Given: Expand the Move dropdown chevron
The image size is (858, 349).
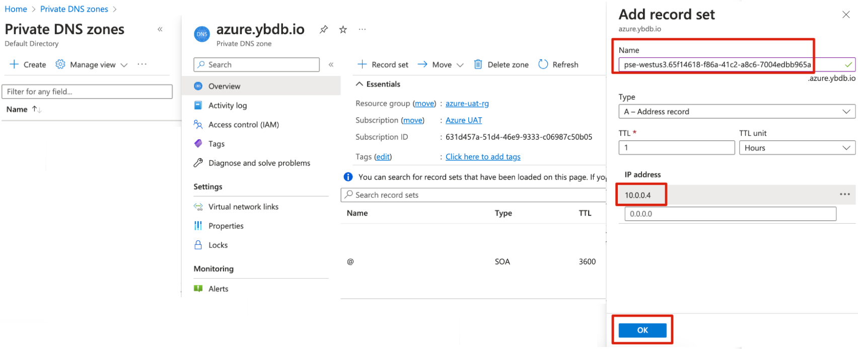Looking at the screenshot, I should [460, 65].
